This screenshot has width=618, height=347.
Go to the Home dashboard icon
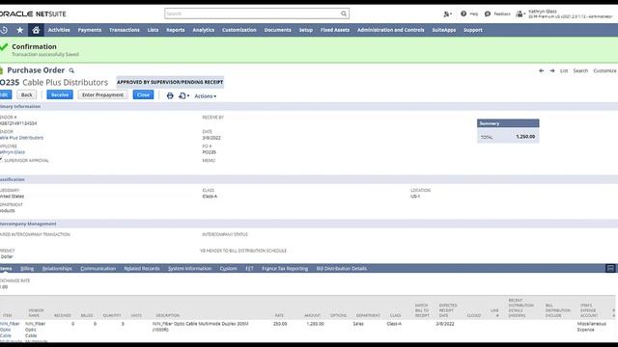pos(36,30)
